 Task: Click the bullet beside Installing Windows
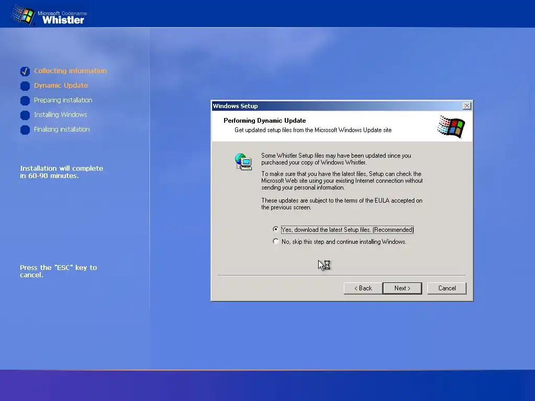[x=25, y=115]
